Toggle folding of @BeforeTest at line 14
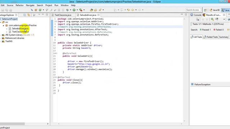Image resolution: width=230 pixels, height=129 pixels. [56, 53]
